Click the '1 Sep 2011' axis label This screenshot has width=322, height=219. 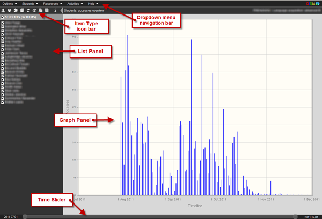(173, 199)
